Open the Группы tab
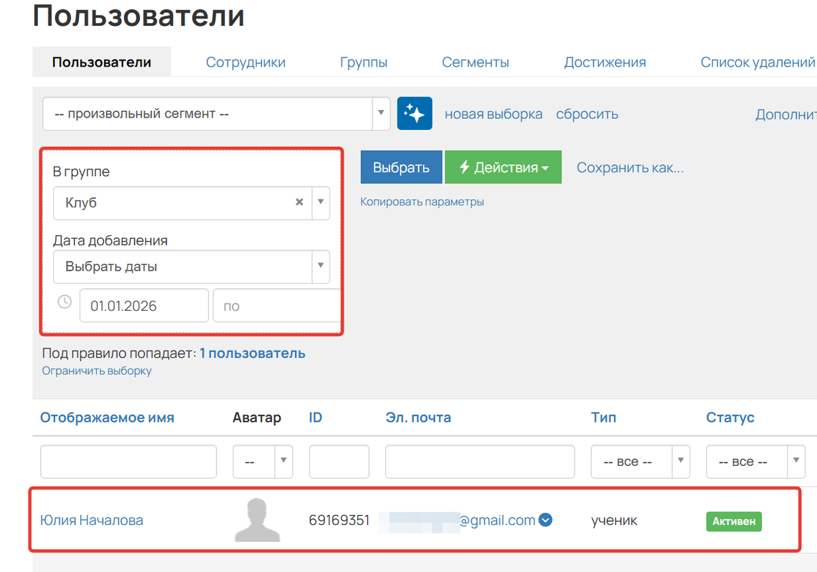The width and height of the screenshot is (817, 572). pos(364,62)
